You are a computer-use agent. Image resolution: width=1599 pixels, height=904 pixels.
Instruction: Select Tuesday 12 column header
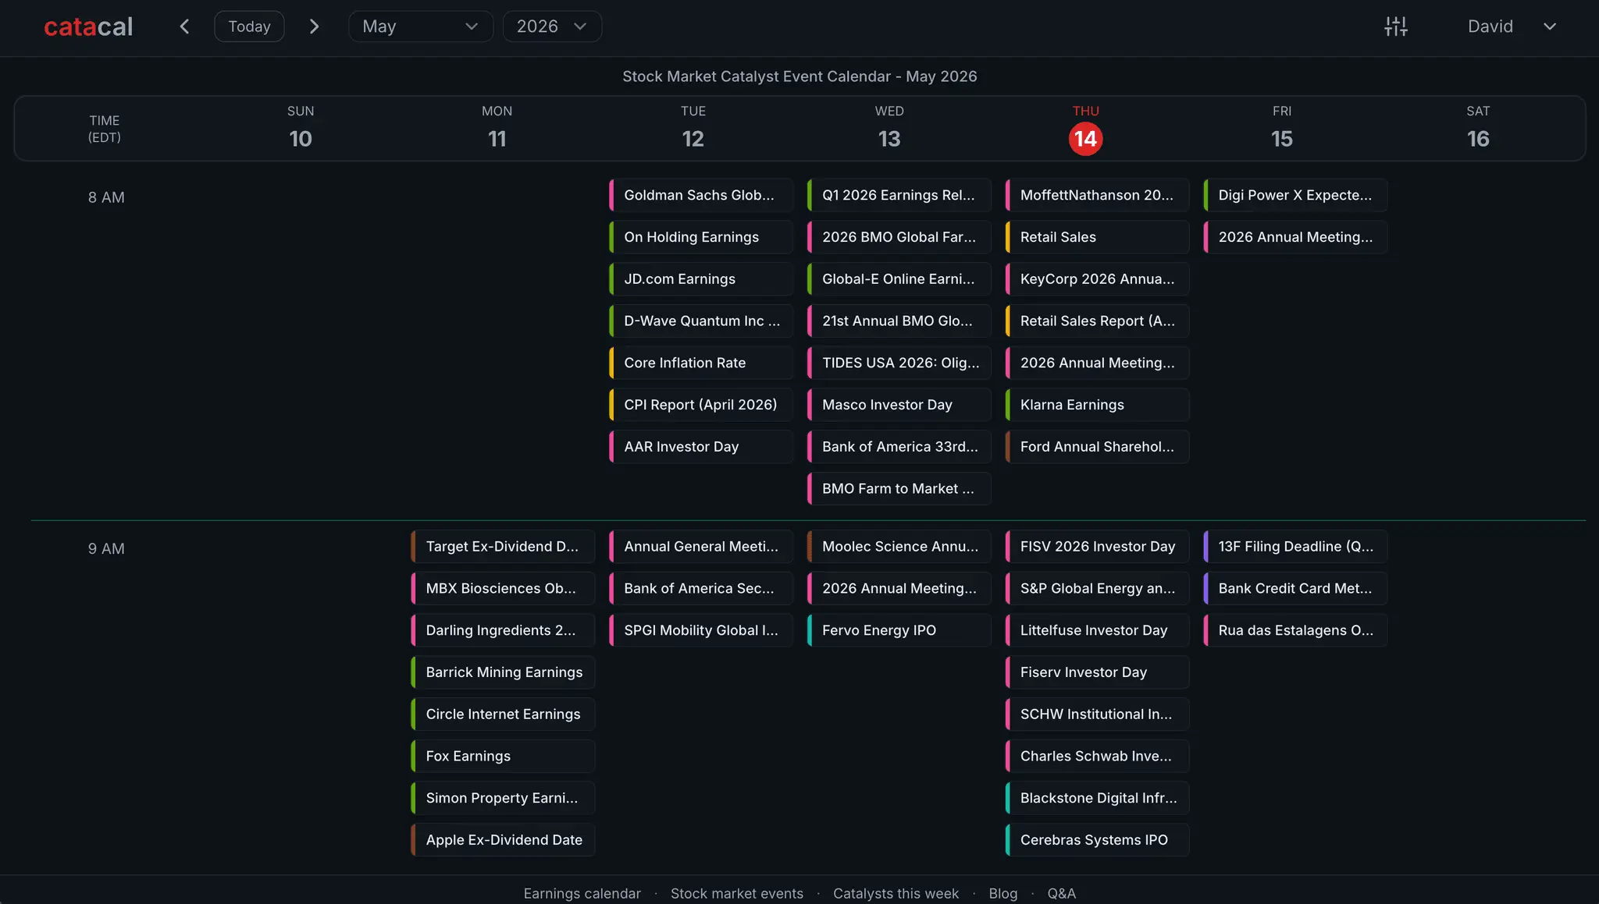[693, 129]
